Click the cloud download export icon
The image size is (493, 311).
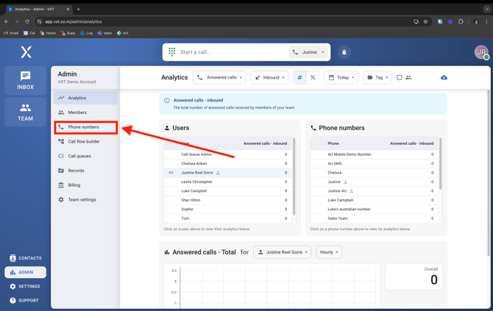(444, 77)
